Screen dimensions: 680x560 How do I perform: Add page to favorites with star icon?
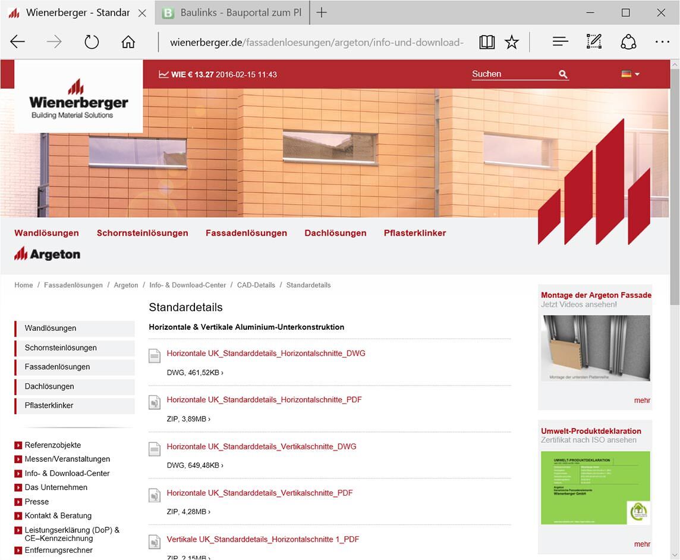click(512, 42)
